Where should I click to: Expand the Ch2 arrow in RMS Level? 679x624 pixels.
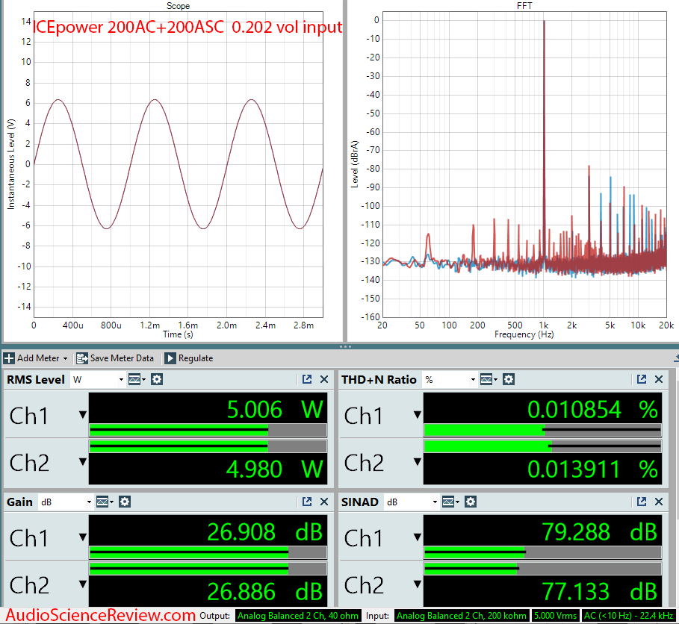(x=83, y=462)
